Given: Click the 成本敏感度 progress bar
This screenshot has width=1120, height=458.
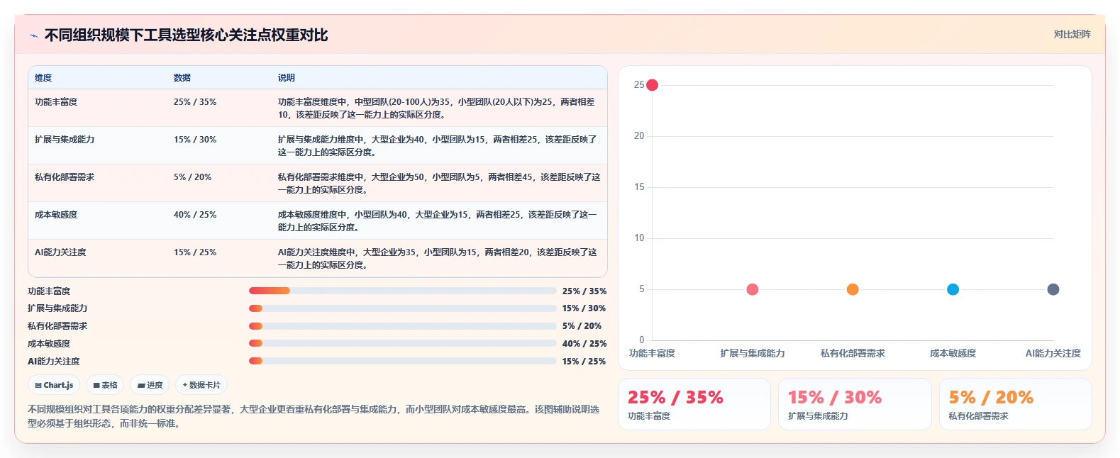Looking at the screenshot, I should 402,343.
